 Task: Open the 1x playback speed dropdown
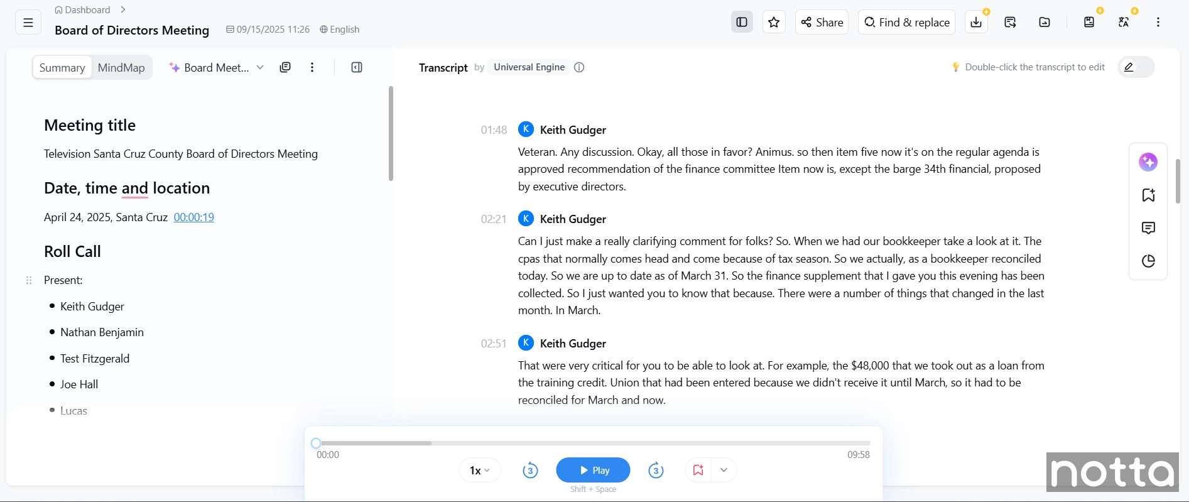click(x=480, y=470)
